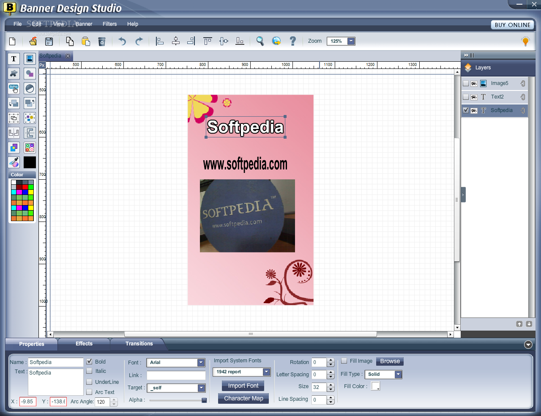Tick the checkbox for Text2 layer
This screenshot has width=541, height=416.
(466, 97)
